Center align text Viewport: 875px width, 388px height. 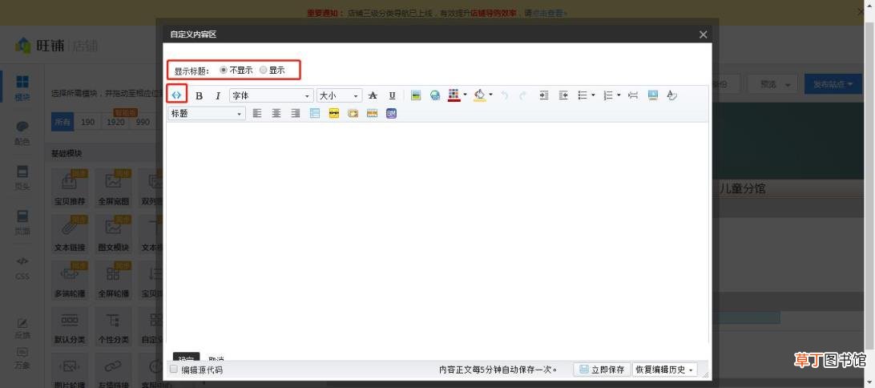point(276,113)
